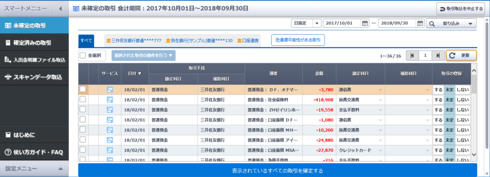This screenshot has width=490, height=177.
Task: Open 使い方ガイド・FAQ help item
Action: (x=34, y=152)
